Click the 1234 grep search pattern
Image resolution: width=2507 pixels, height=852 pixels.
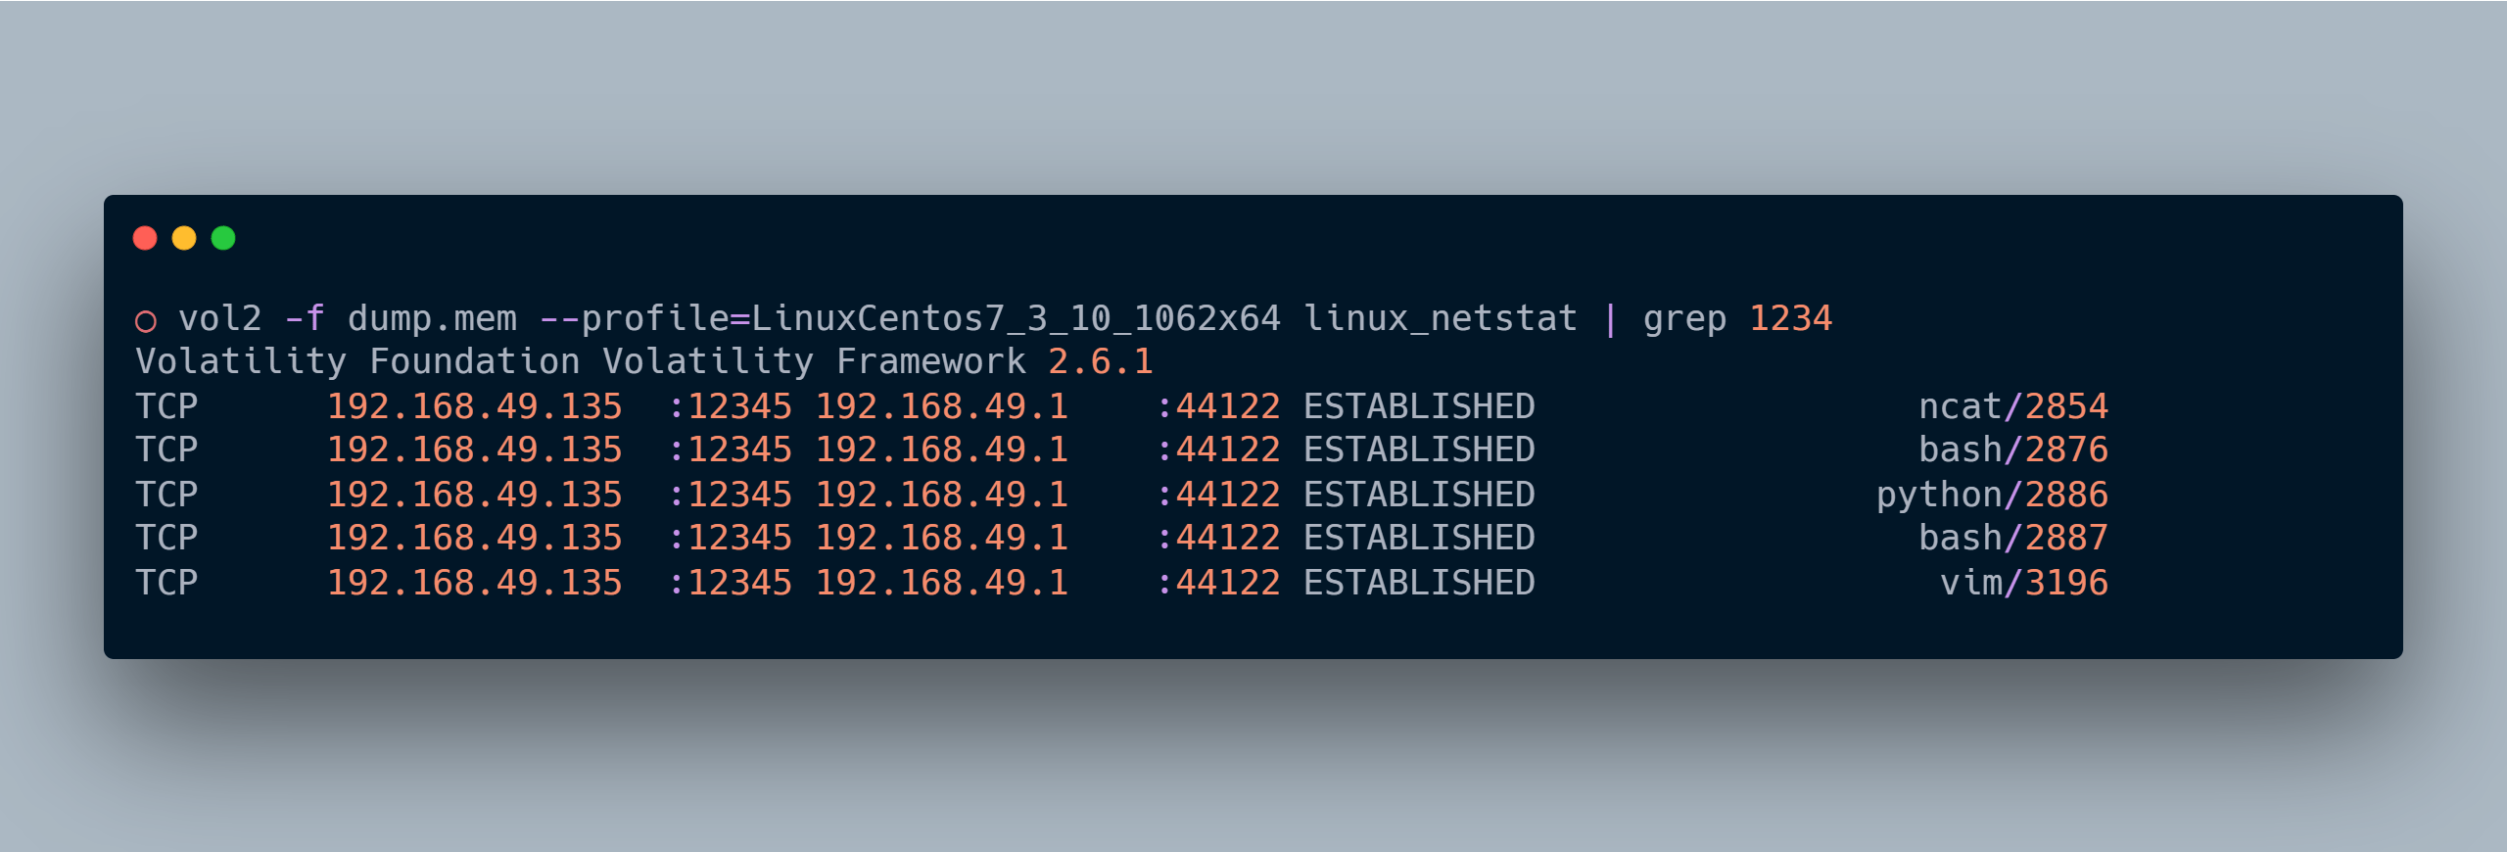(1790, 319)
